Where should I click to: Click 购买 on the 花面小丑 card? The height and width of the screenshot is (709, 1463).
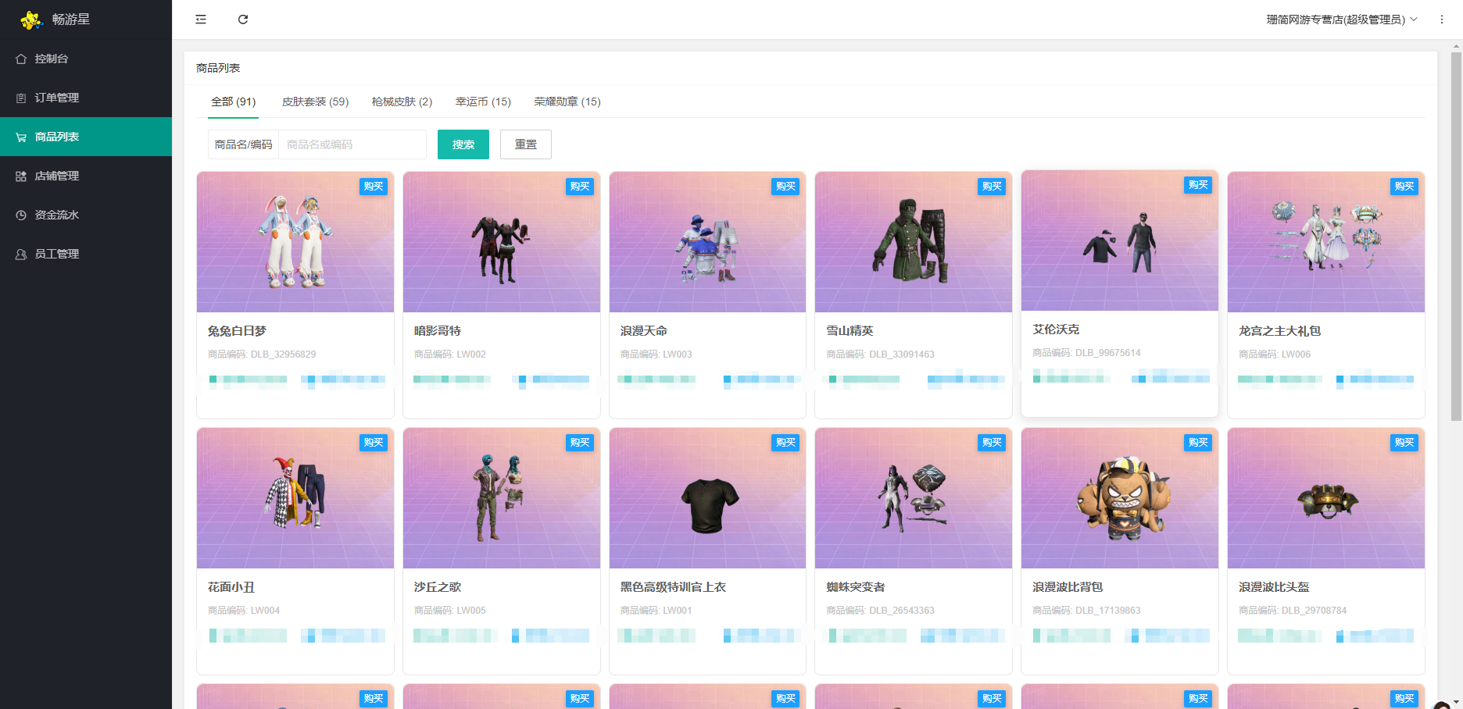click(374, 443)
